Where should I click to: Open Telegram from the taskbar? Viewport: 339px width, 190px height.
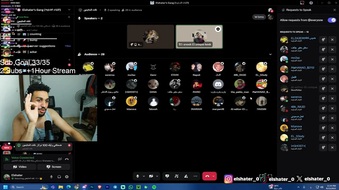pos(115,187)
